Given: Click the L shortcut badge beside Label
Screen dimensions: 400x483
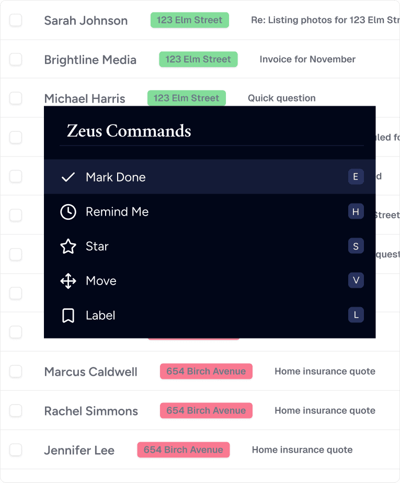Looking at the screenshot, I should coord(356,315).
